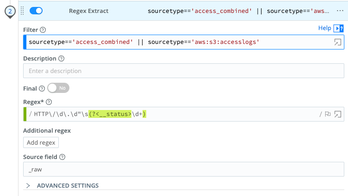
Task: Grab the drag handle beside Regex Extract
Action: click(22, 11)
